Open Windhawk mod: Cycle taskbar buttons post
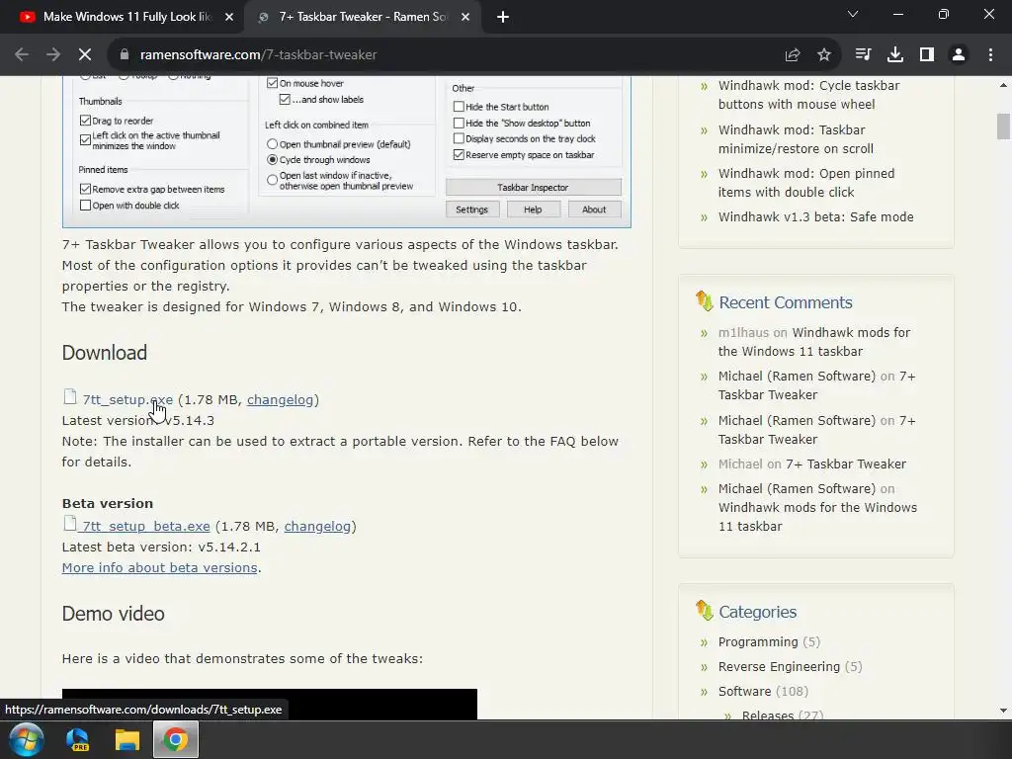1012x759 pixels. click(808, 95)
